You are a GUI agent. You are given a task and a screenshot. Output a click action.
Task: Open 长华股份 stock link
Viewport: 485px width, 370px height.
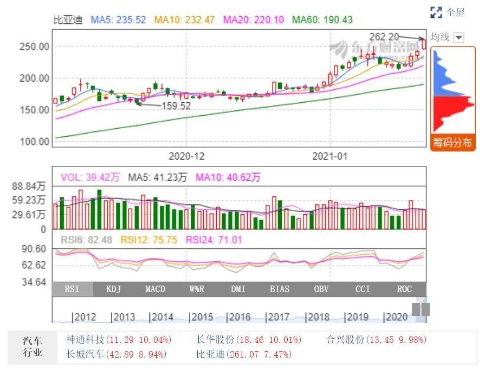(249, 340)
